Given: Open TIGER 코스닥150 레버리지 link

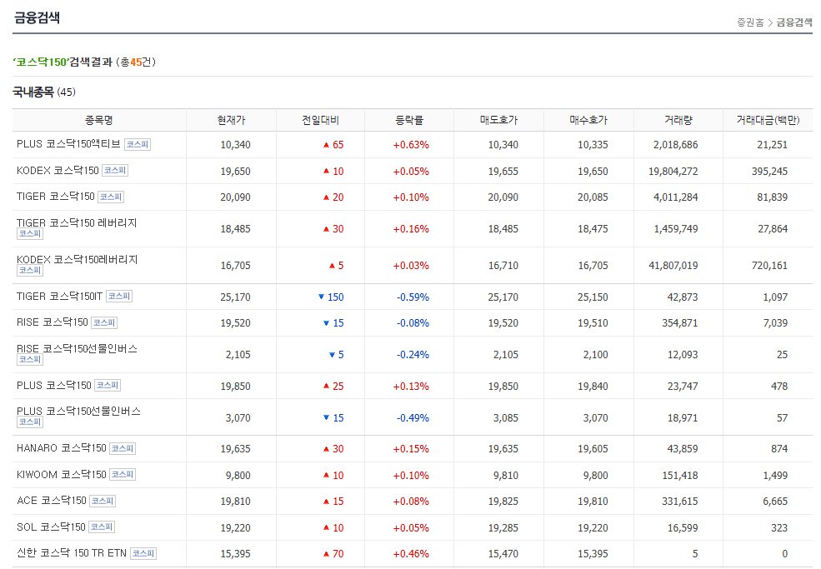Looking at the screenshot, I should (x=77, y=222).
